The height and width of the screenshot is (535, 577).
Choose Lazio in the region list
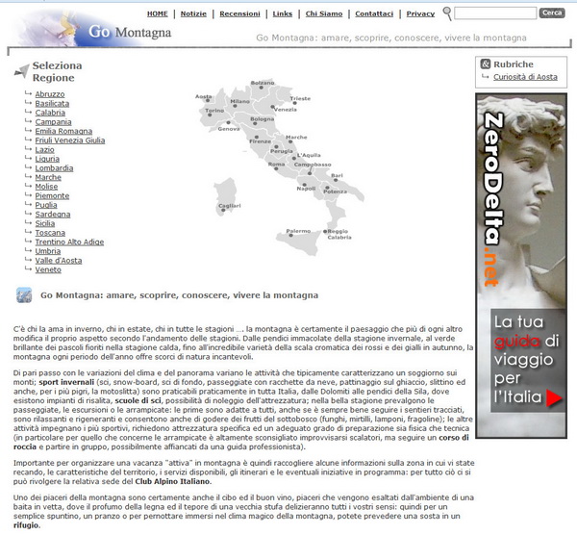pyautogui.click(x=44, y=149)
